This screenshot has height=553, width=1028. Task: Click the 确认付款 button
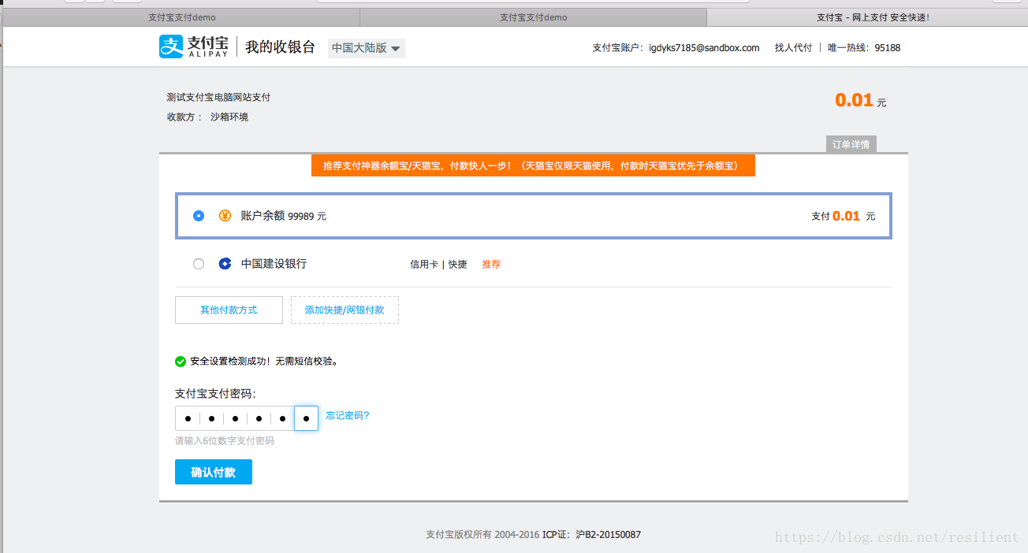214,472
